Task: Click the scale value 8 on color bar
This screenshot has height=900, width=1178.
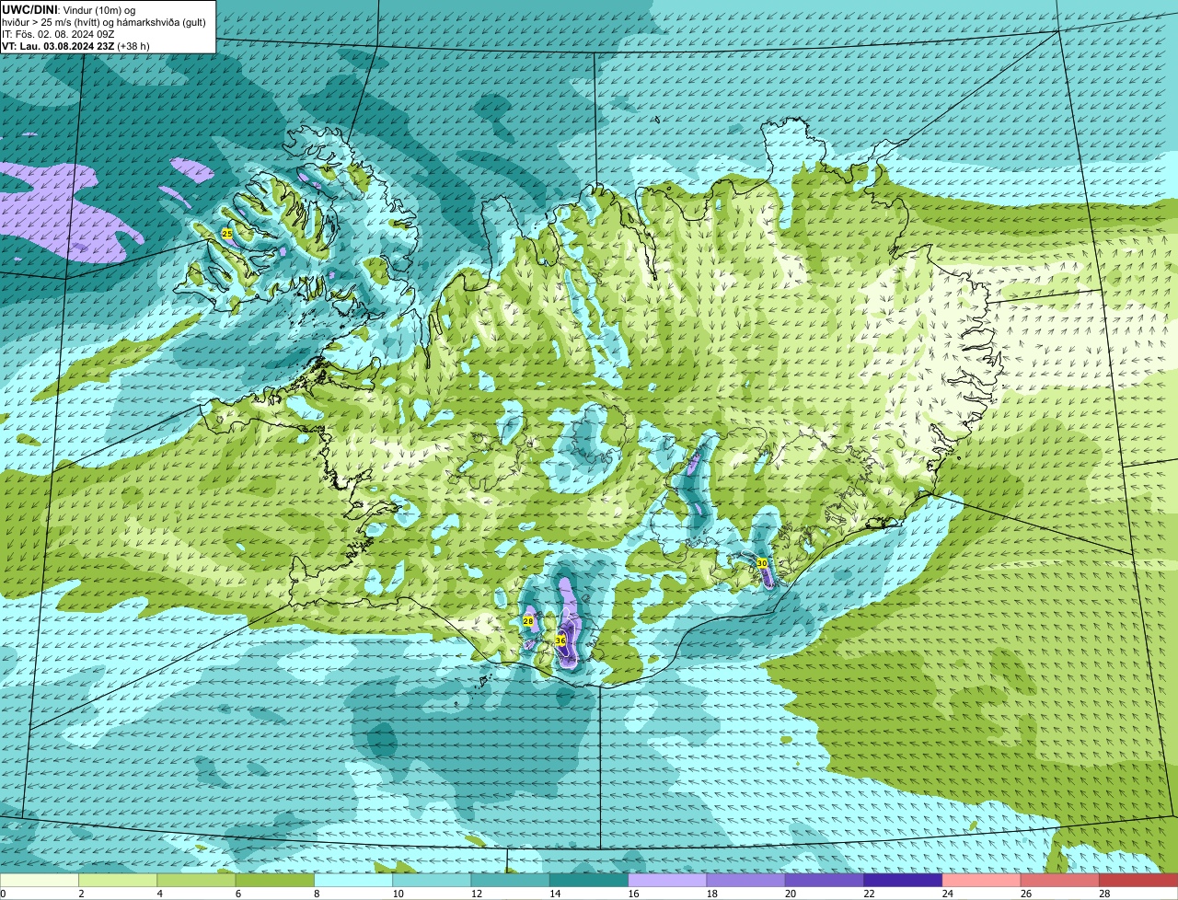Action: [318, 894]
